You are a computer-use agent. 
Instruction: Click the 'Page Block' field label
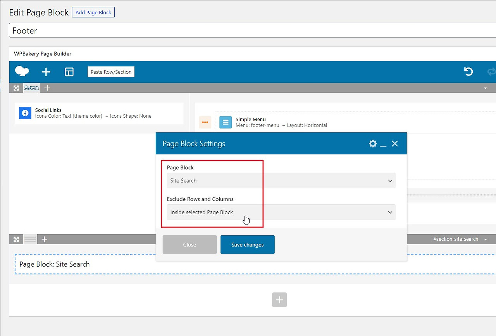pos(180,168)
